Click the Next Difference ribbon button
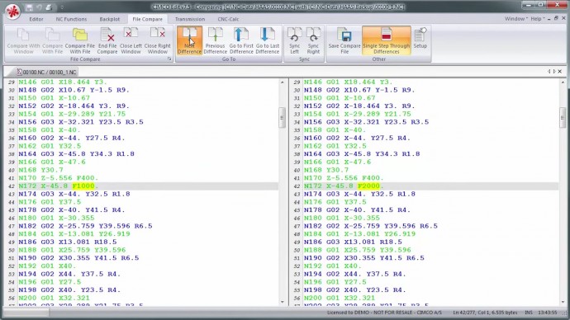The width and height of the screenshot is (570, 320). click(x=189, y=40)
